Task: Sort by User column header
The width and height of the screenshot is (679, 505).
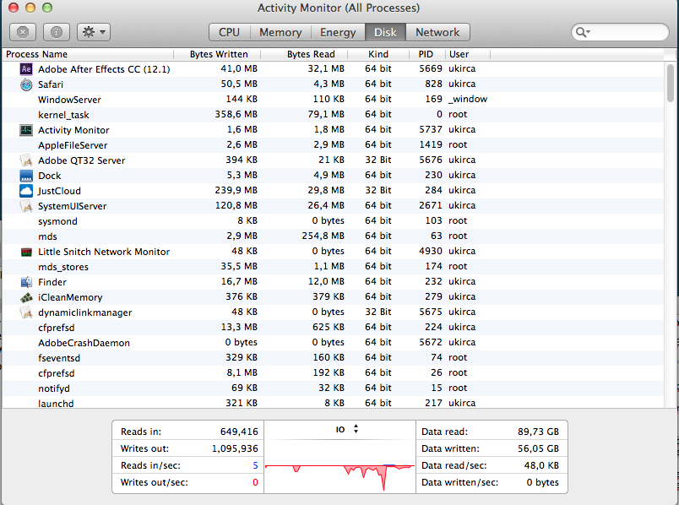Action: click(x=468, y=54)
